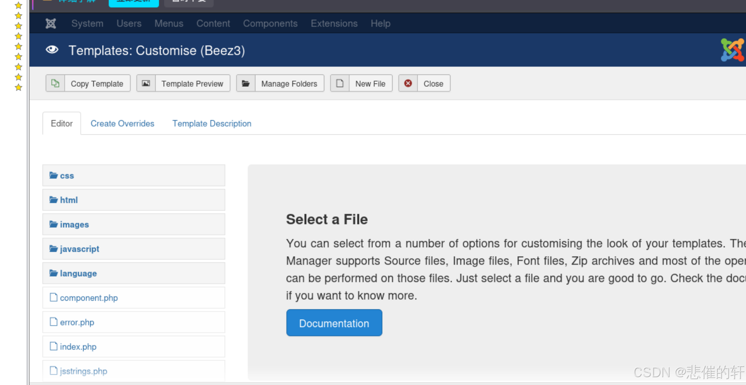Open the Content menu

click(213, 24)
